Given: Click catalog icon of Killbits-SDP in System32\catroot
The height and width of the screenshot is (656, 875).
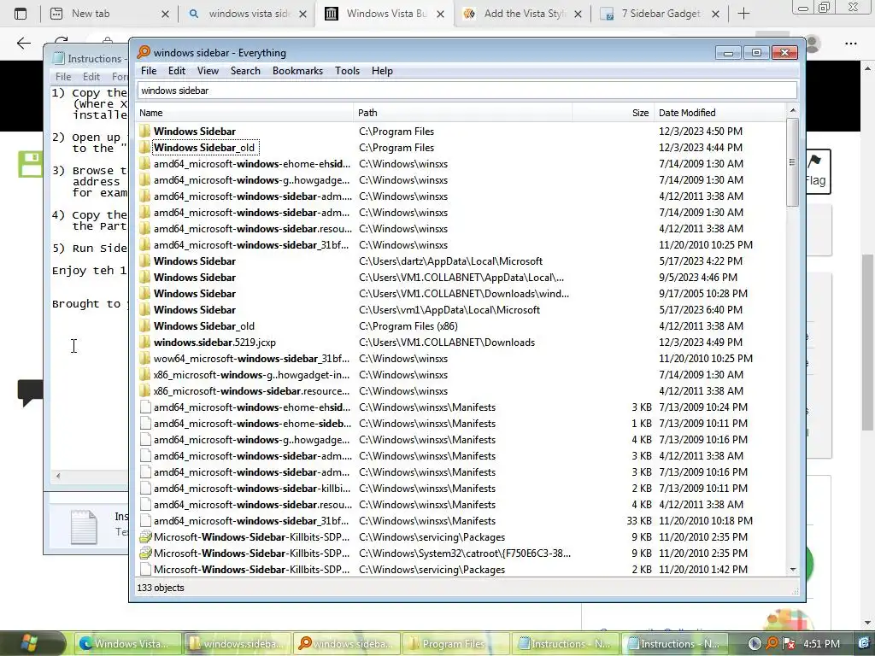Looking at the screenshot, I should pyautogui.click(x=145, y=553).
